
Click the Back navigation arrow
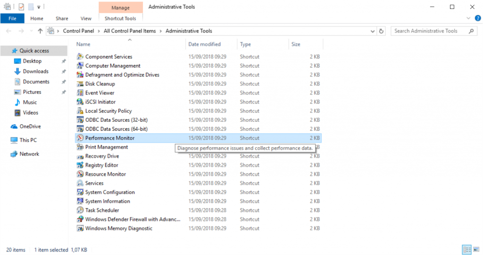(x=8, y=31)
